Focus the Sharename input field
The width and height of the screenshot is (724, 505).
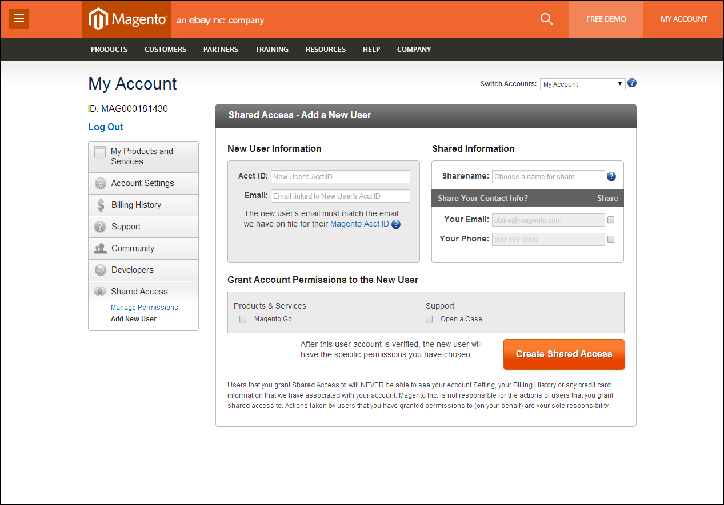(x=548, y=176)
